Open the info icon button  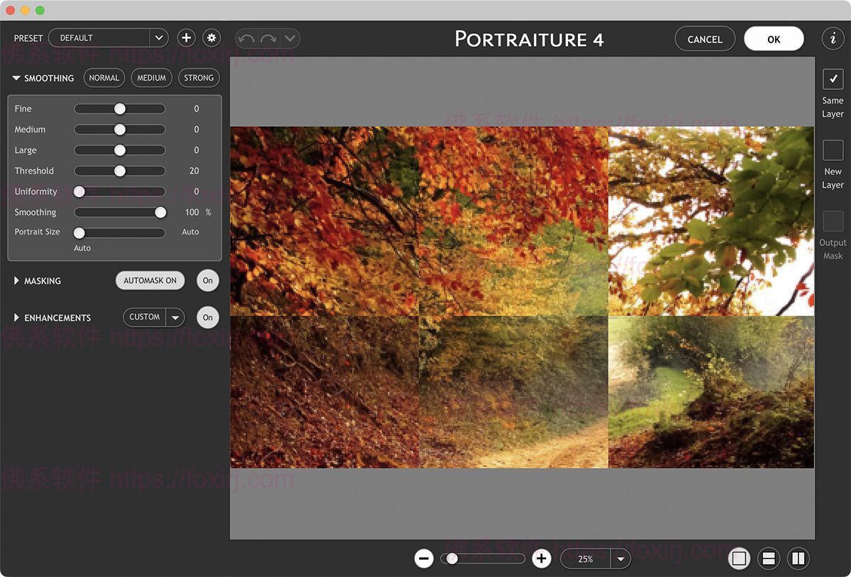pyautogui.click(x=833, y=39)
